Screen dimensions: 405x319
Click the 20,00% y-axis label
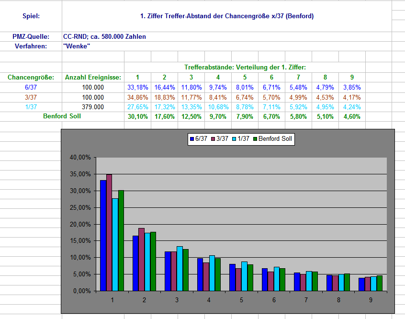[x=80, y=224]
